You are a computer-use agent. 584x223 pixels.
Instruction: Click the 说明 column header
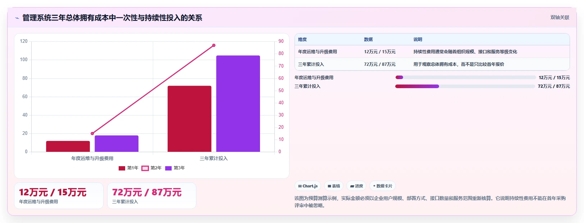[x=418, y=40]
